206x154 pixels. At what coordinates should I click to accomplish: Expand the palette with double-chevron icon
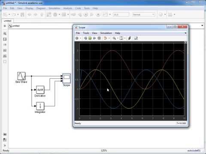[x=5, y=145]
